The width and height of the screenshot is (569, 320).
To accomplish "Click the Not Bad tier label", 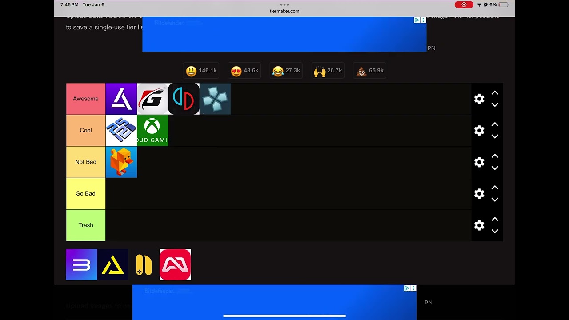I will pyautogui.click(x=86, y=162).
